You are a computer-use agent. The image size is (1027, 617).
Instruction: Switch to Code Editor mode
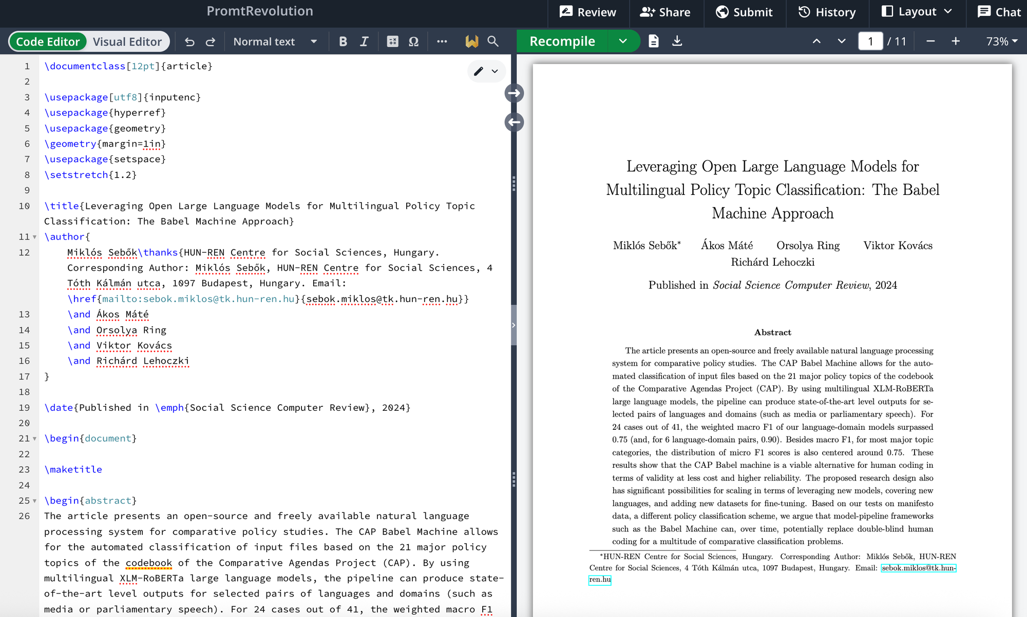[x=48, y=42]
